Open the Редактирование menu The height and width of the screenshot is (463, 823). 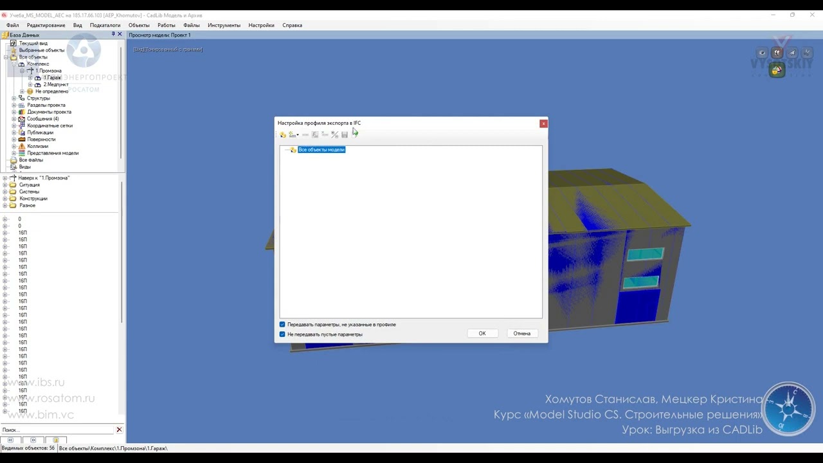click(x=46, y=25)
